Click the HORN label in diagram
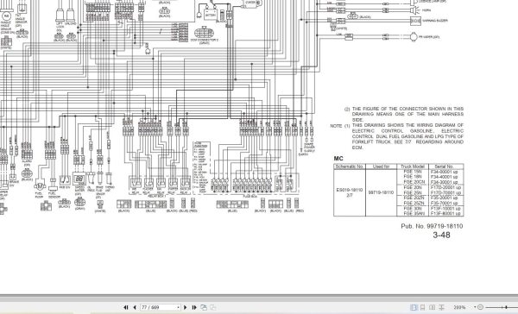The image size is (518, 314). point(426,10)
